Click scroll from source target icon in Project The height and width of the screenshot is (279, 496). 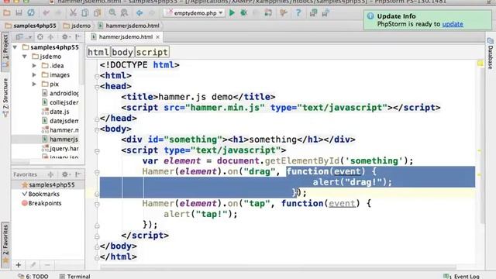point(40,37)
